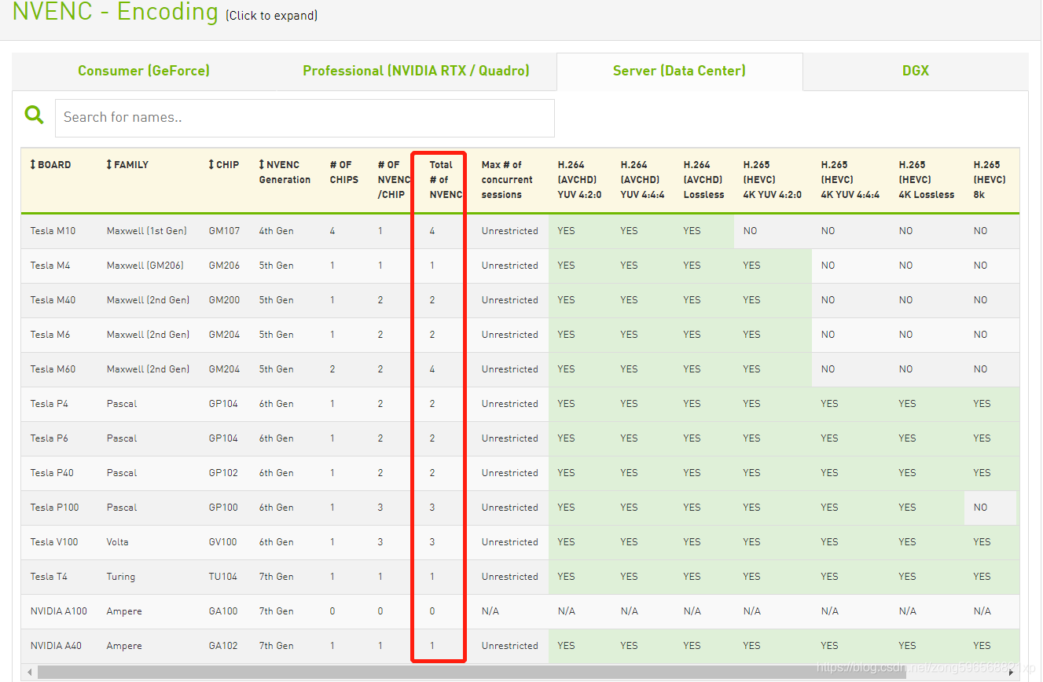The image size is (1043, 682).
Task: Click N/A sessions cell in NVIDIA A100 row
Action: (490, 611)
